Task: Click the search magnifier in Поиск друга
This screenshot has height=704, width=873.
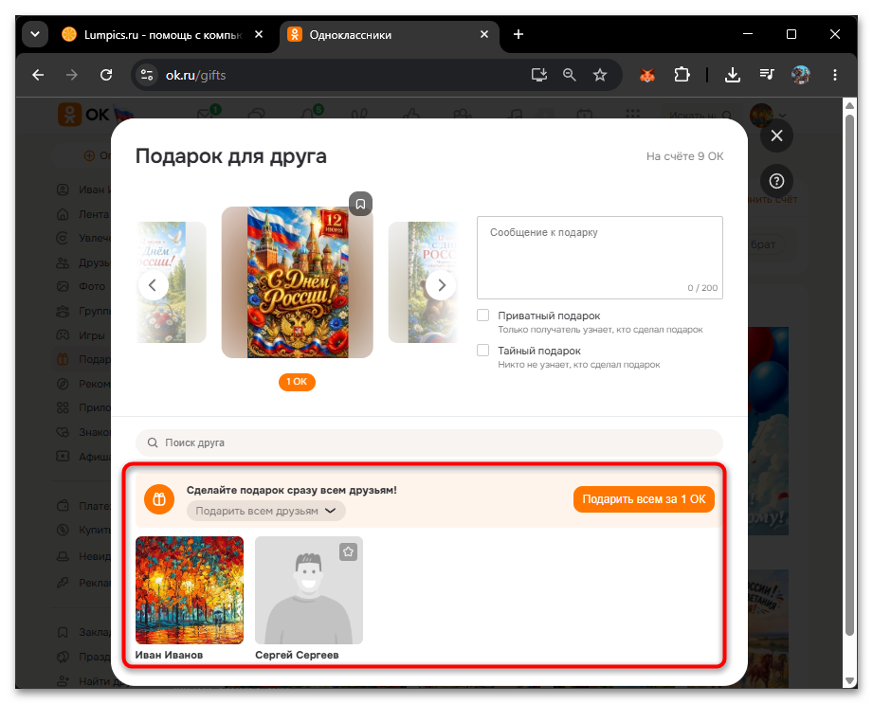Action: pyautogui.click(x=152, y=442)
